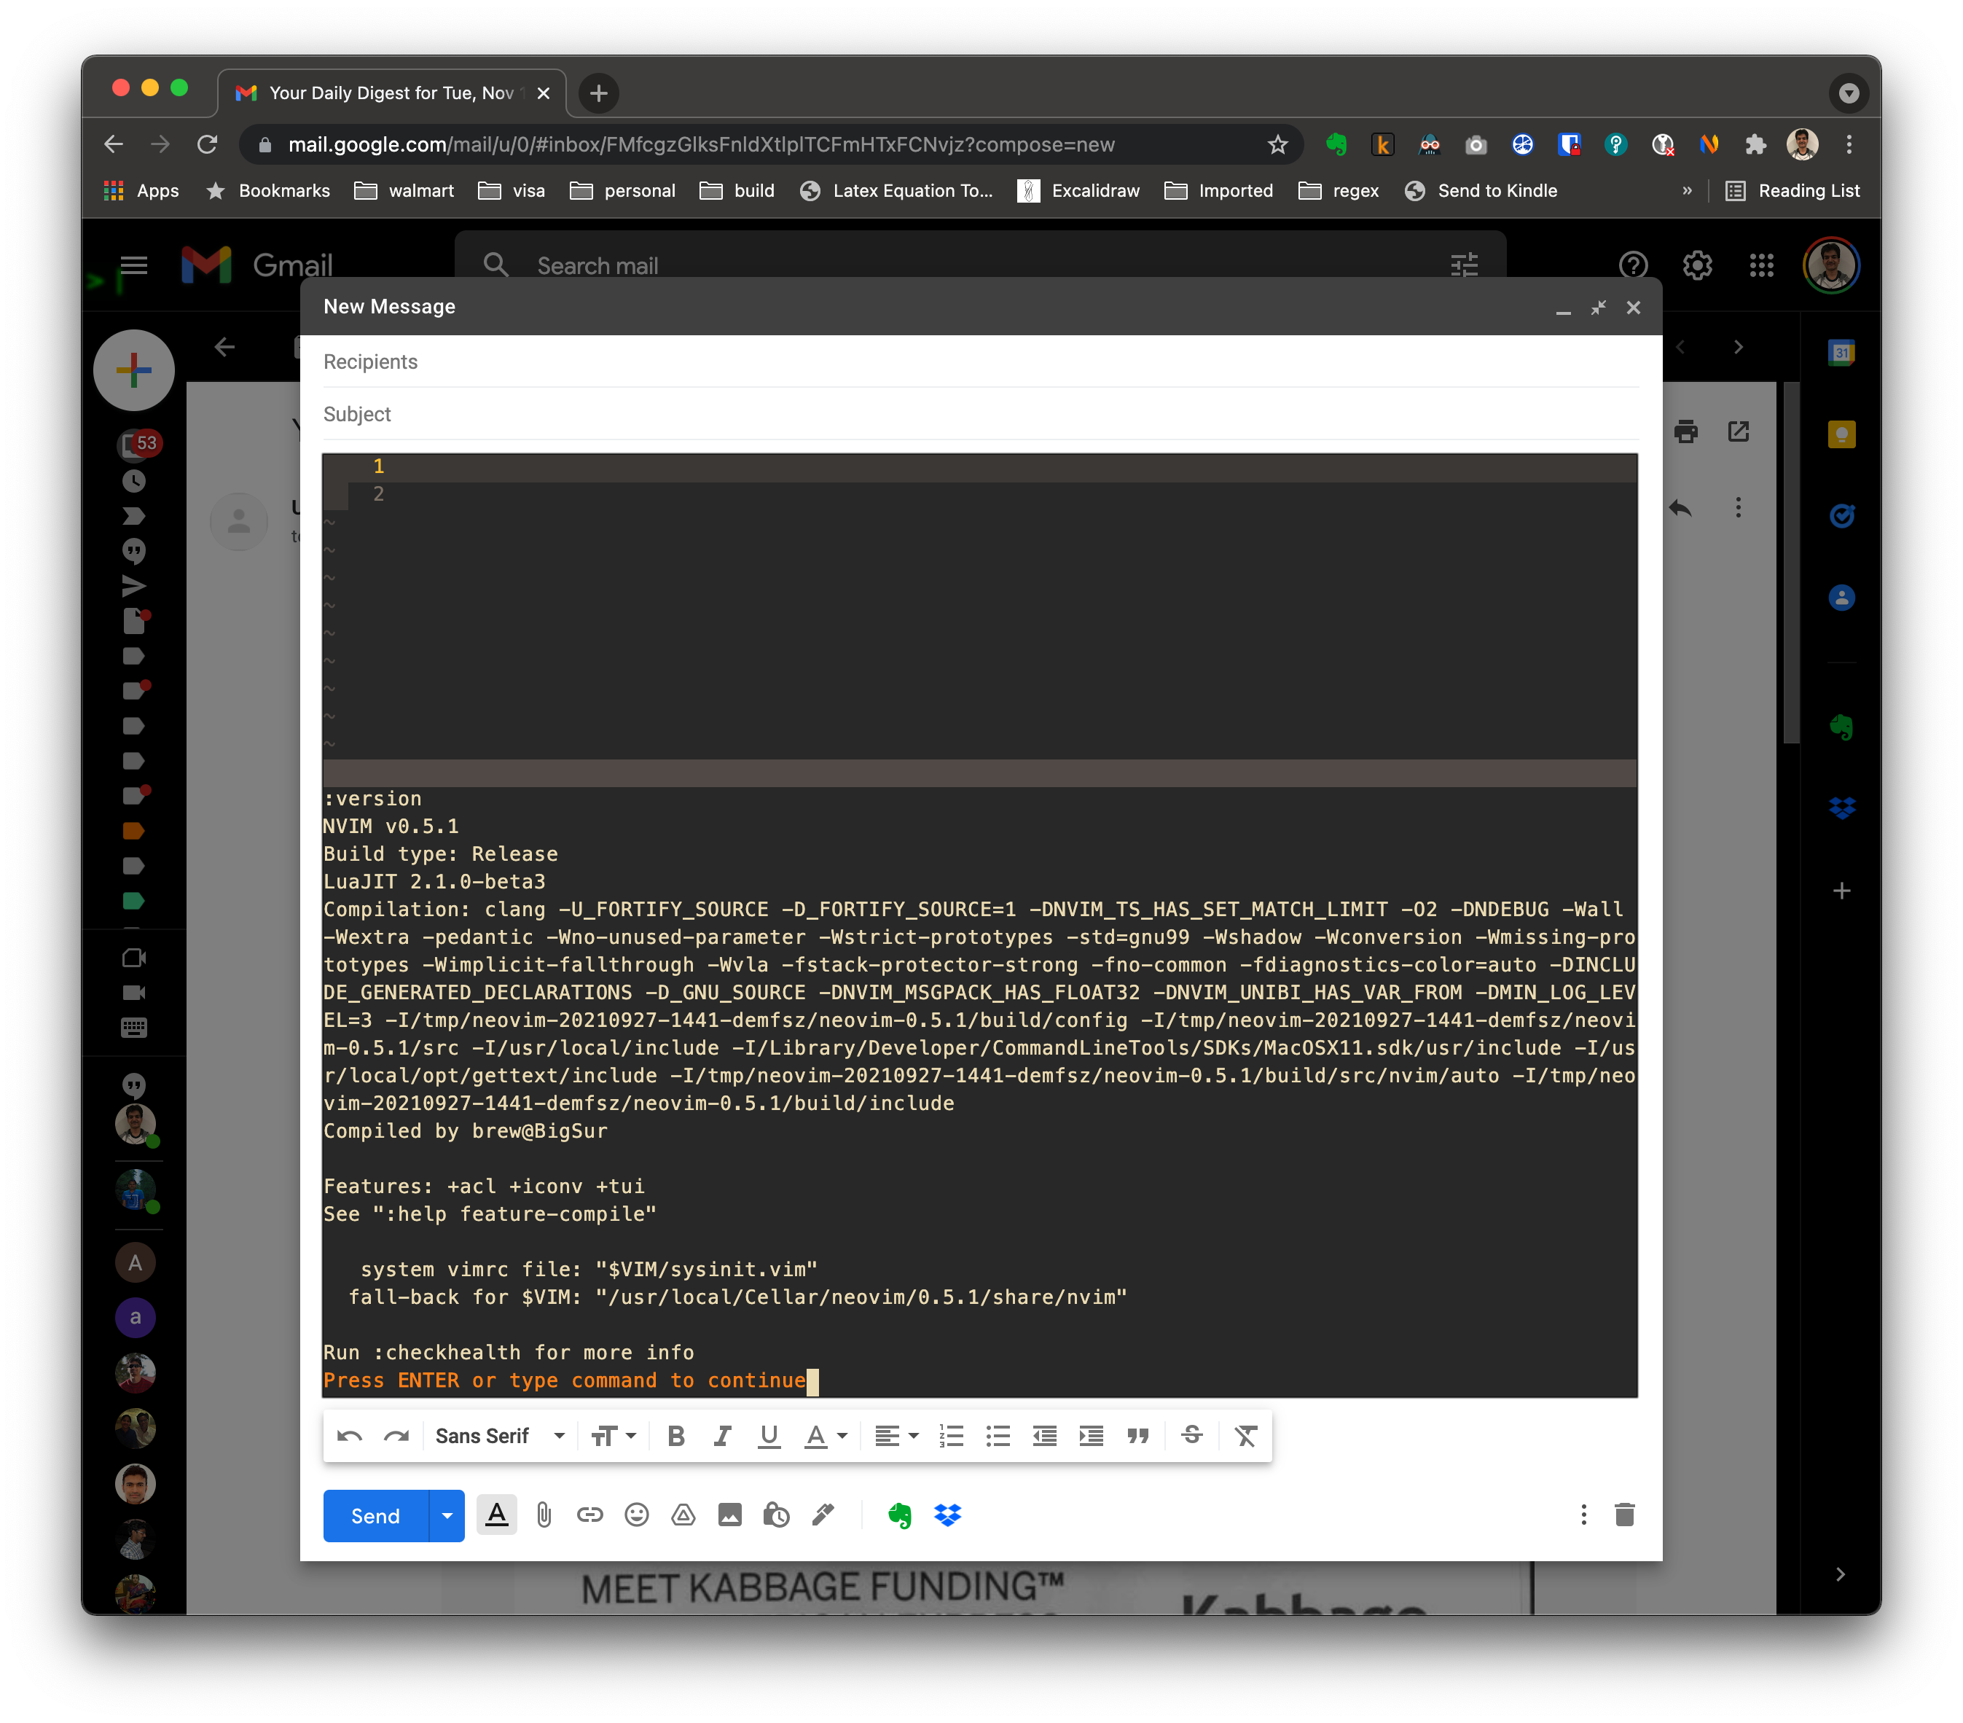Click the Excalidraw bookmark

pos(1078,190)
